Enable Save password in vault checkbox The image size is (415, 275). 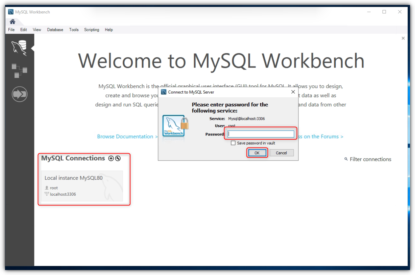point(233,143)
